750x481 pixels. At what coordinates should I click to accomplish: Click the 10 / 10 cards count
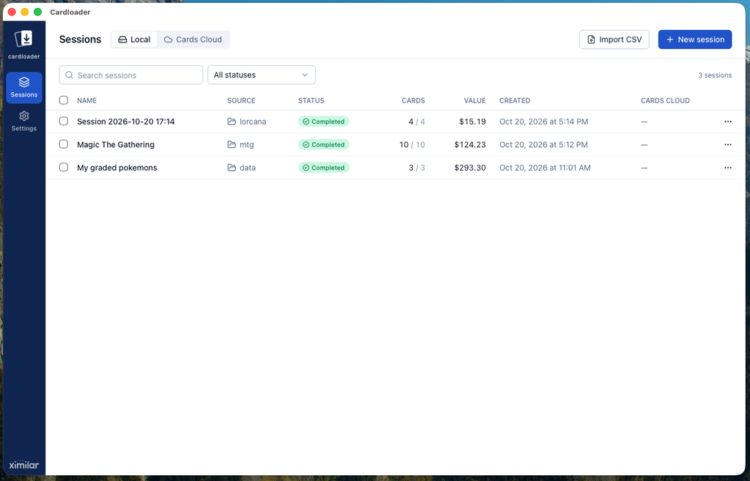click(x=412, y=144)
